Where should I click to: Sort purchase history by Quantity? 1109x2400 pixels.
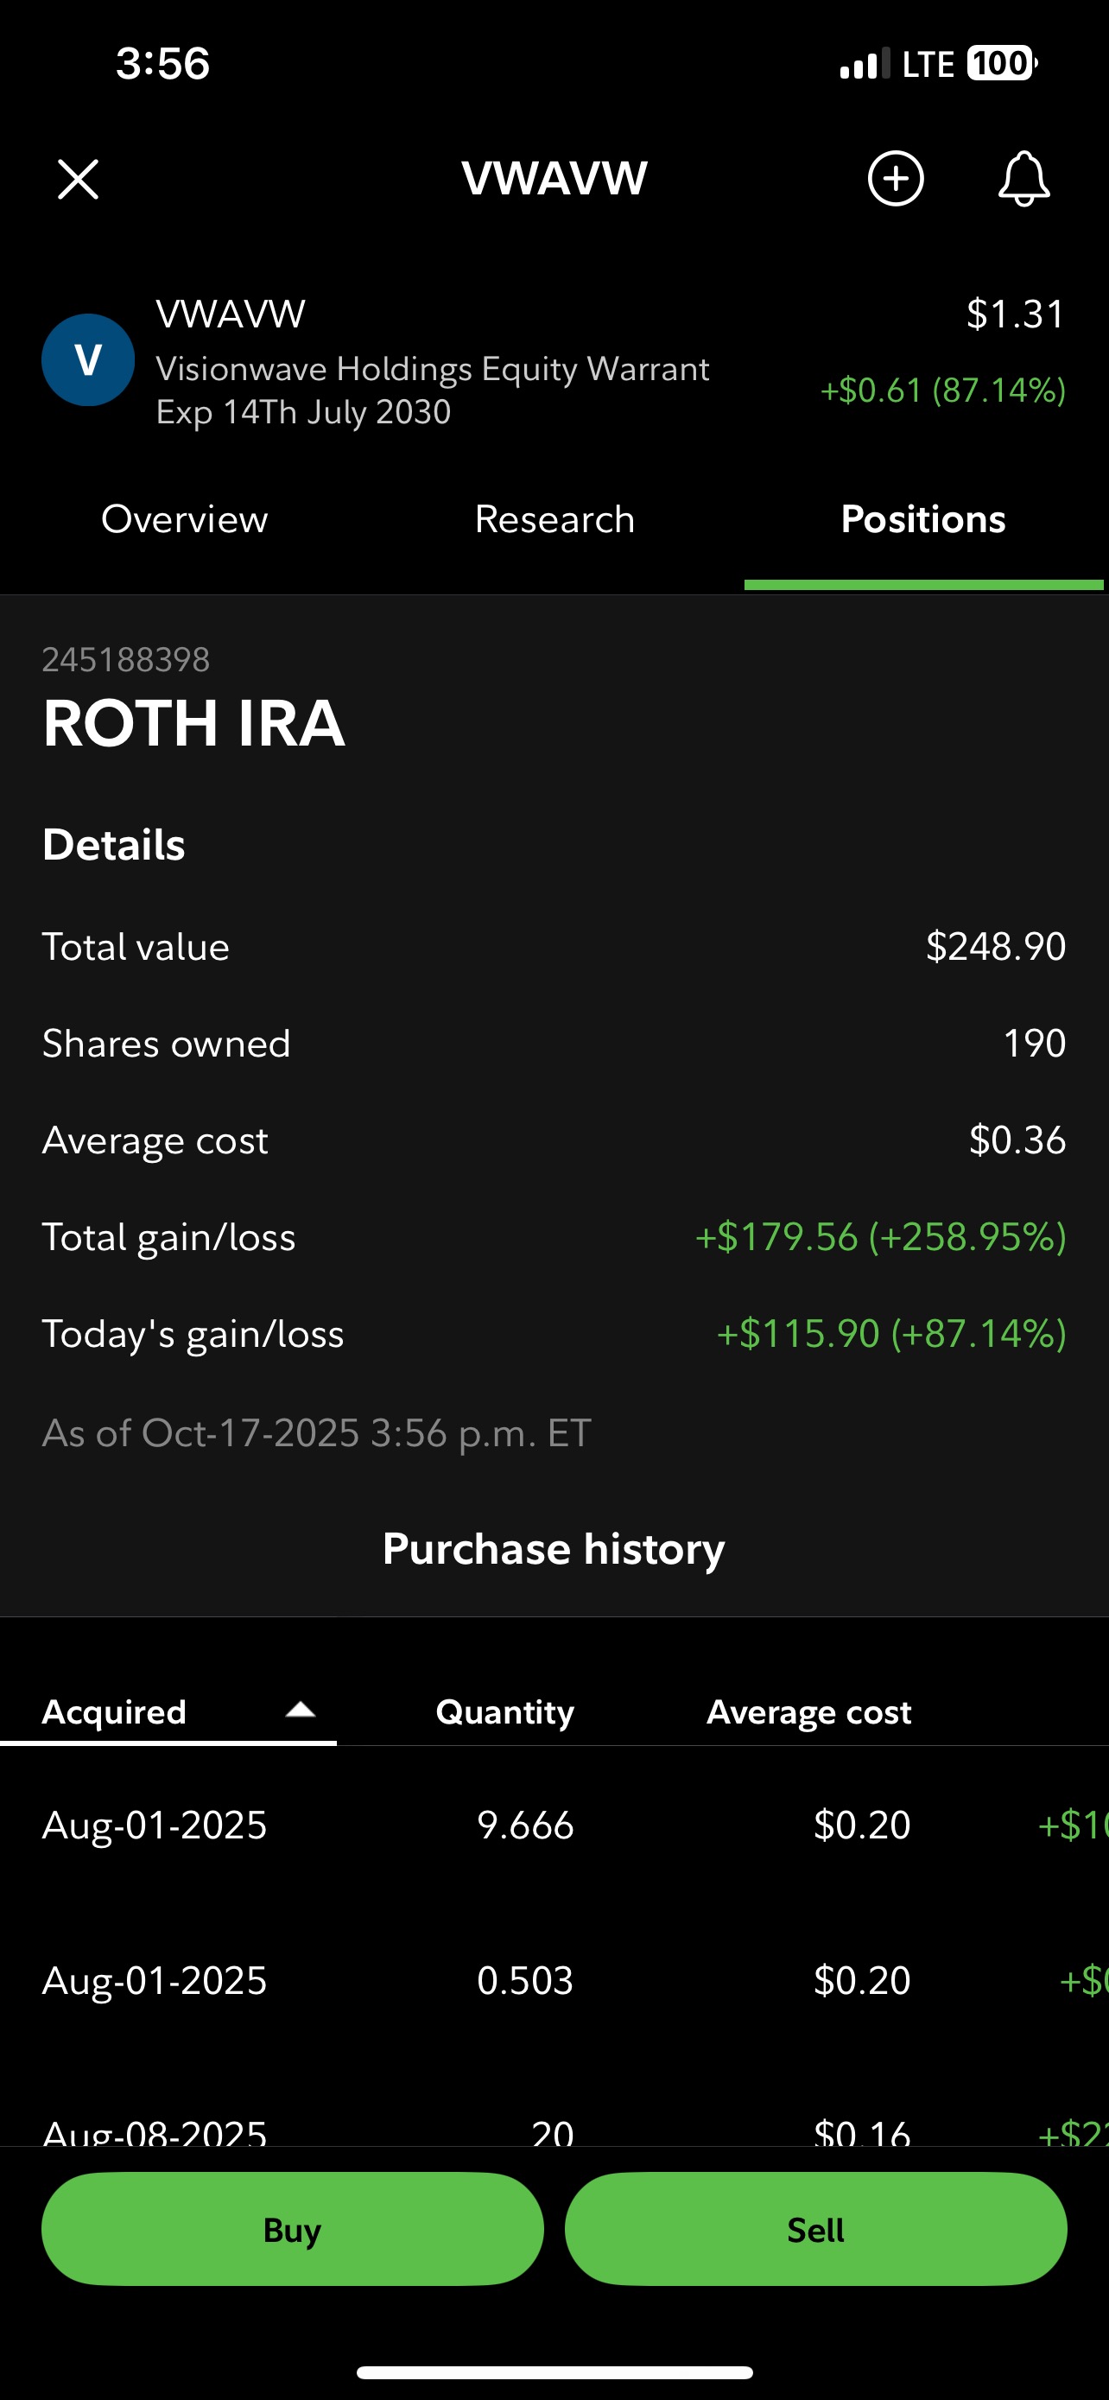click(504, 1711)
